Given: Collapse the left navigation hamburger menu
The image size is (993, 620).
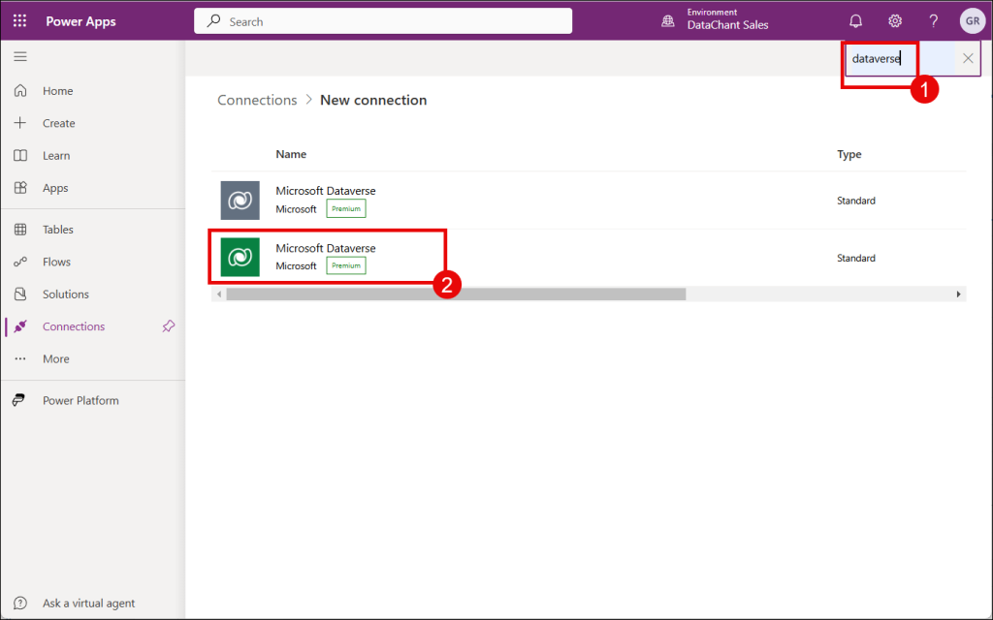Looking at the screenshot, I should [19, 57].
